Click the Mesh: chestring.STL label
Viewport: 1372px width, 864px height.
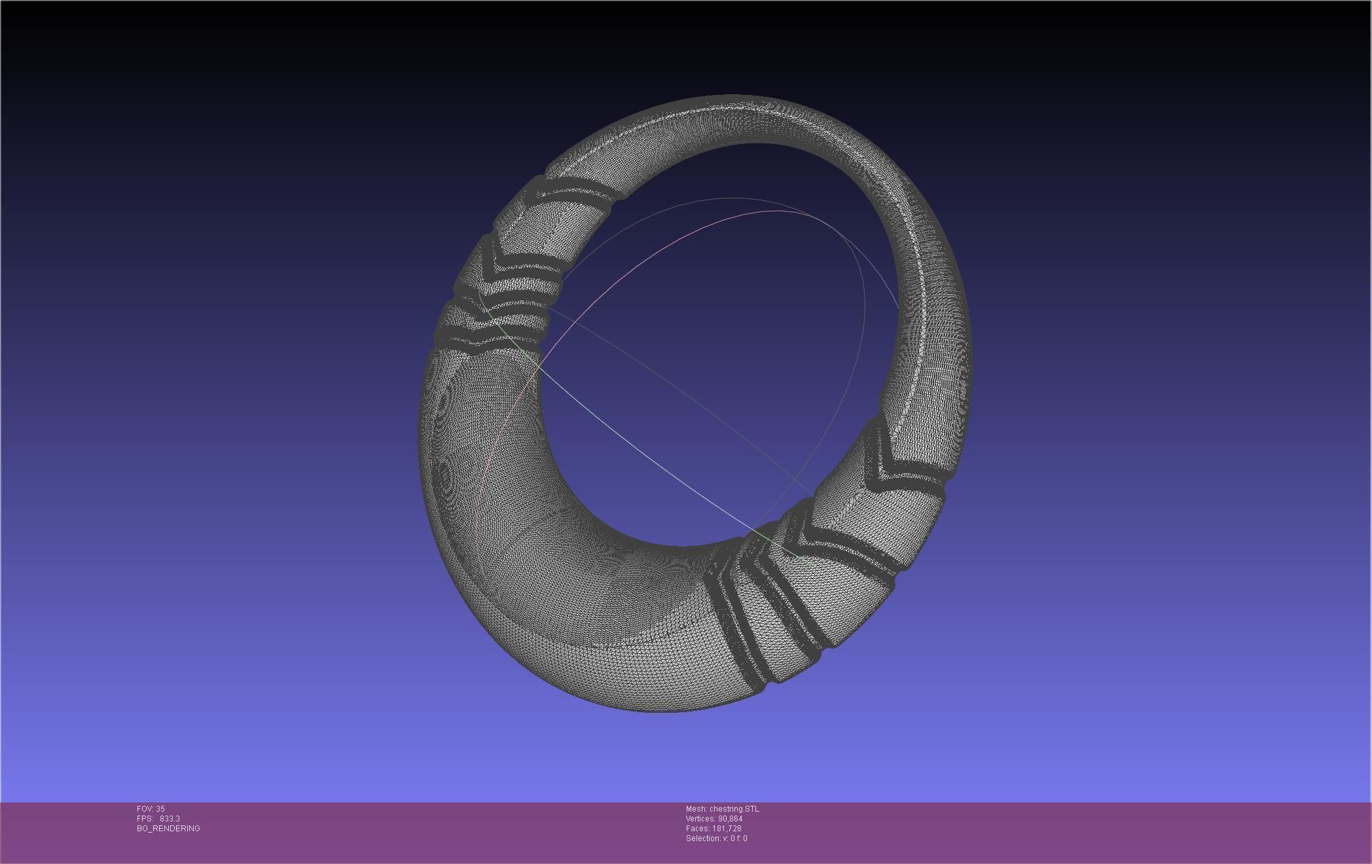click(x=723, y=809)
